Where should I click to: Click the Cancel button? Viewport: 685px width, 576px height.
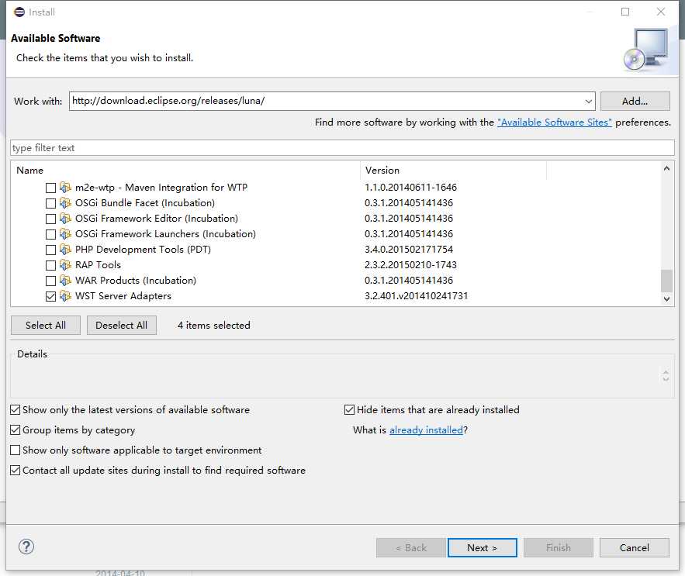[x=635, y=547]
